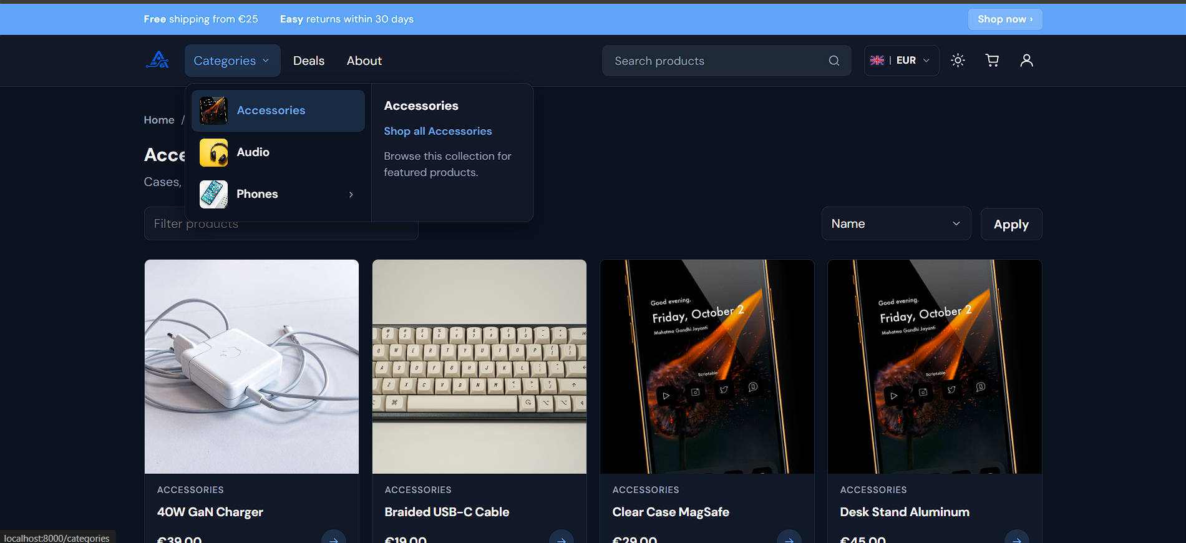
Task: Open the Clear Case MagSafe product image
Action: pyautogui.click(x=707, y=366)
